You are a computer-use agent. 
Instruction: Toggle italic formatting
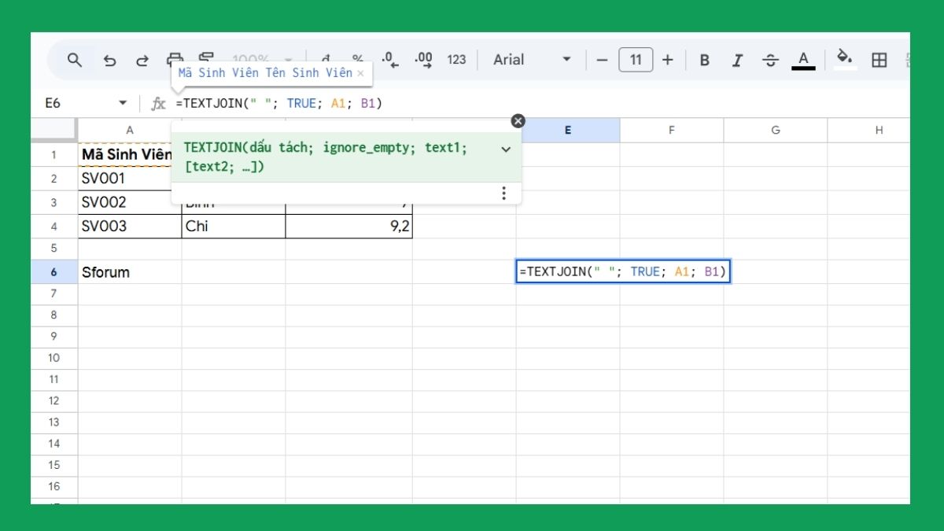[737, 59]
